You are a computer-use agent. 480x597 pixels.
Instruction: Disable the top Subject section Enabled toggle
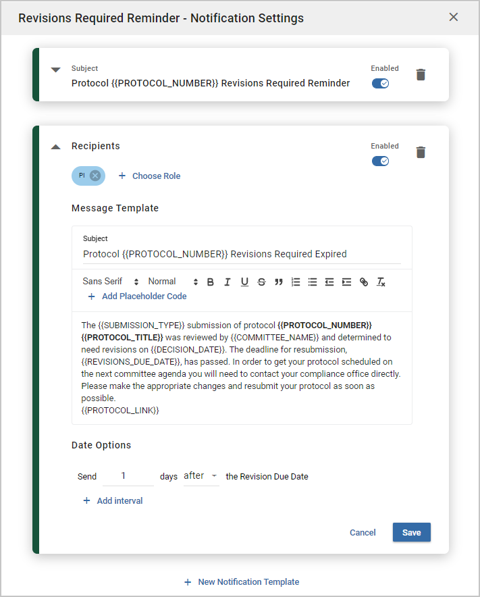(x=380, y=83)
